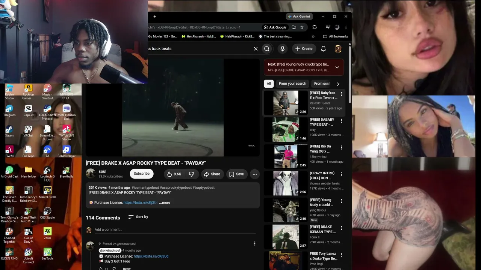The height and width of the screenshot is (270, 481).
Task: Open the Steam desktop icon
Action: pos(9,131)
